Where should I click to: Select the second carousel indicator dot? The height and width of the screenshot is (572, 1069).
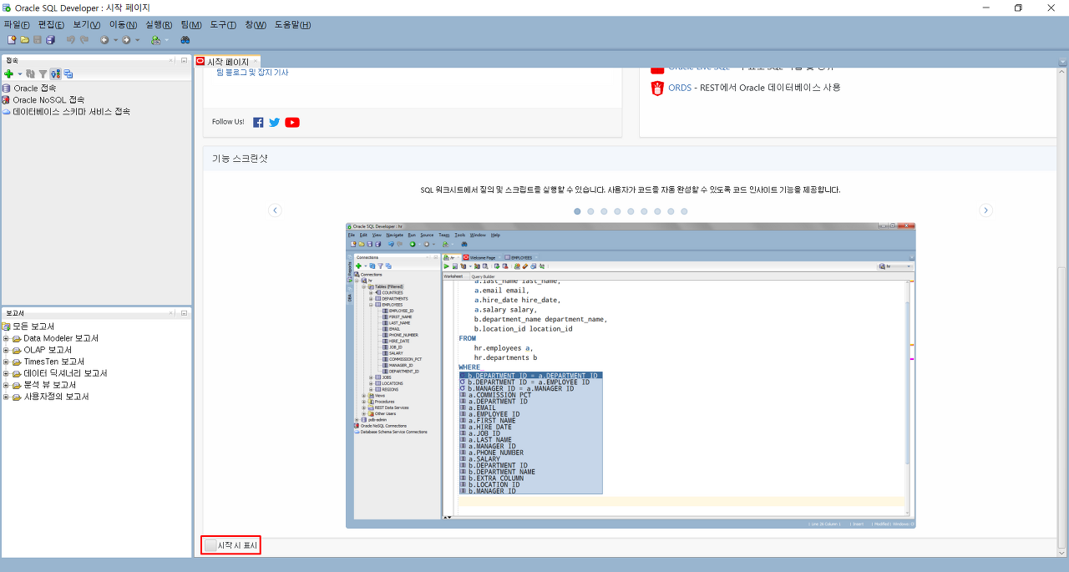pos(590,211)
